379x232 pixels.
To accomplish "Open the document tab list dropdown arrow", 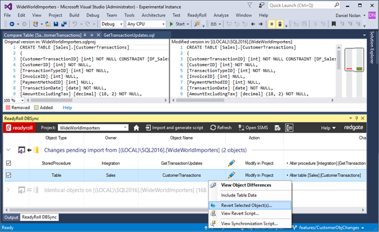I will coord(364,36).
